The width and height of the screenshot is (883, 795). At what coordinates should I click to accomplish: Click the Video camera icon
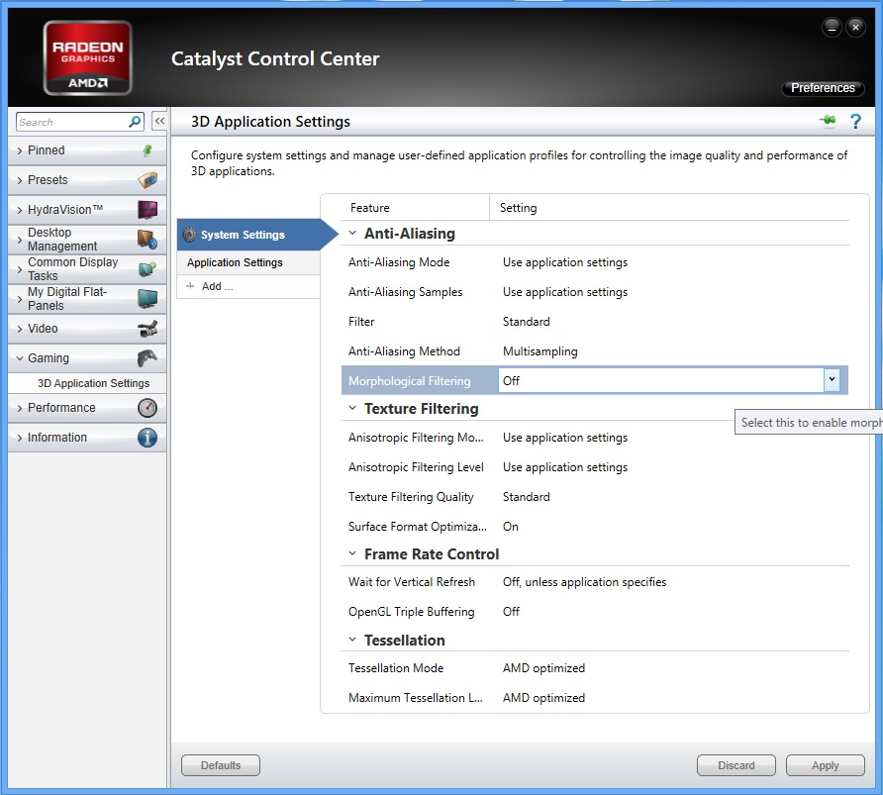tap(147, 329)
